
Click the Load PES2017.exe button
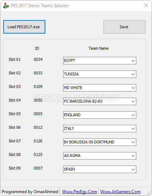pos(24,27)
